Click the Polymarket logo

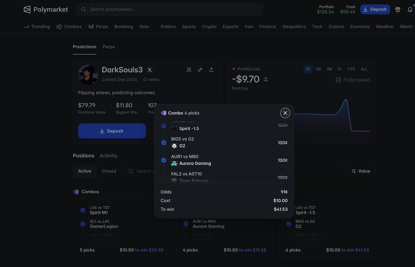pyautogui.click(x=46, y=9)
